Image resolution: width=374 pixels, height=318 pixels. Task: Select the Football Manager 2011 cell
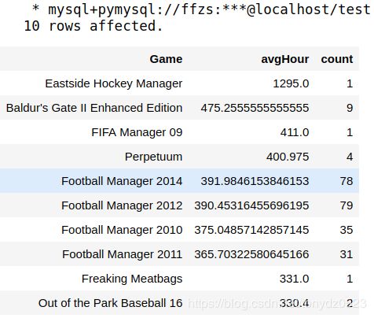(x=122, y=254)
